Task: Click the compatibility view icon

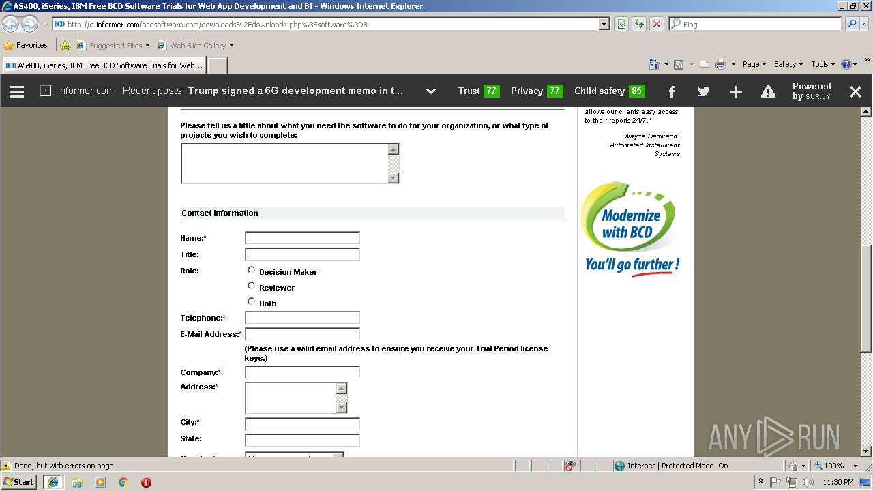Action: [621, 24]
